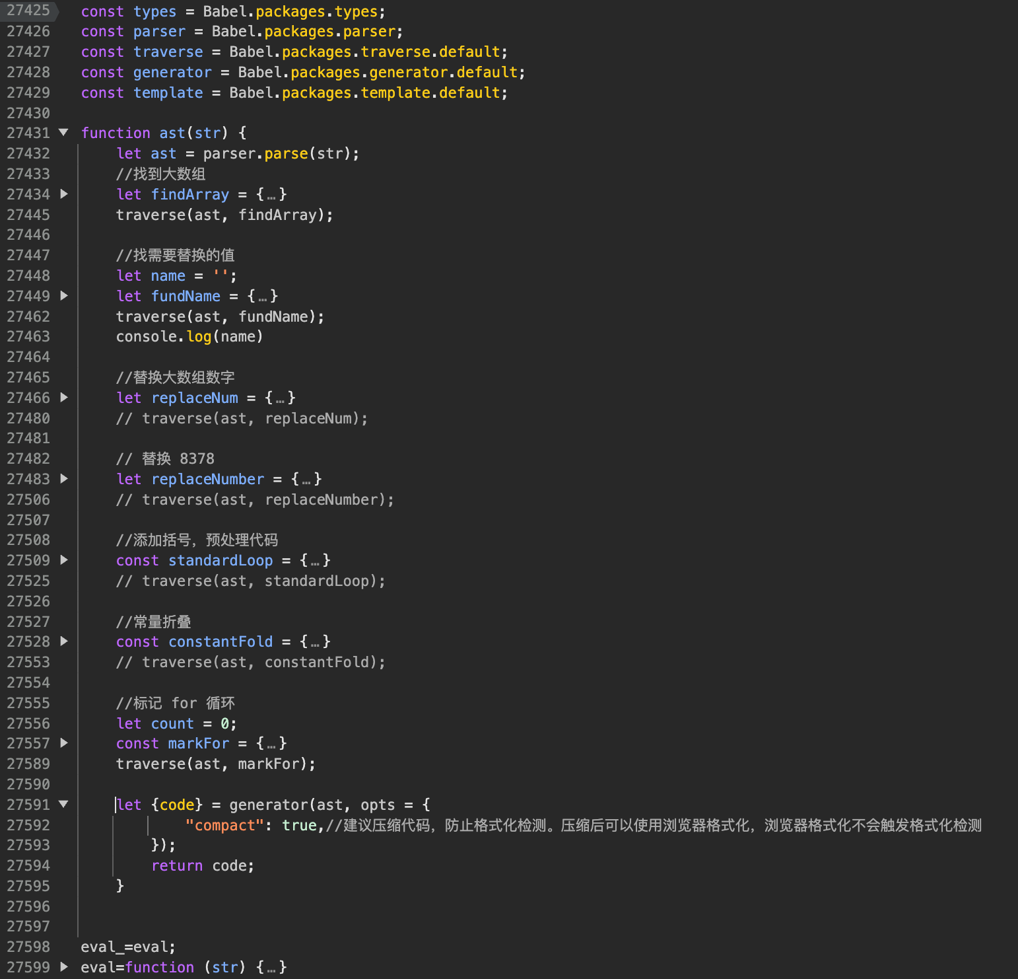Click the folded ellipsis after findArray
The width and height of the screenshot is (1018, 979).
(x=271, y=195)
